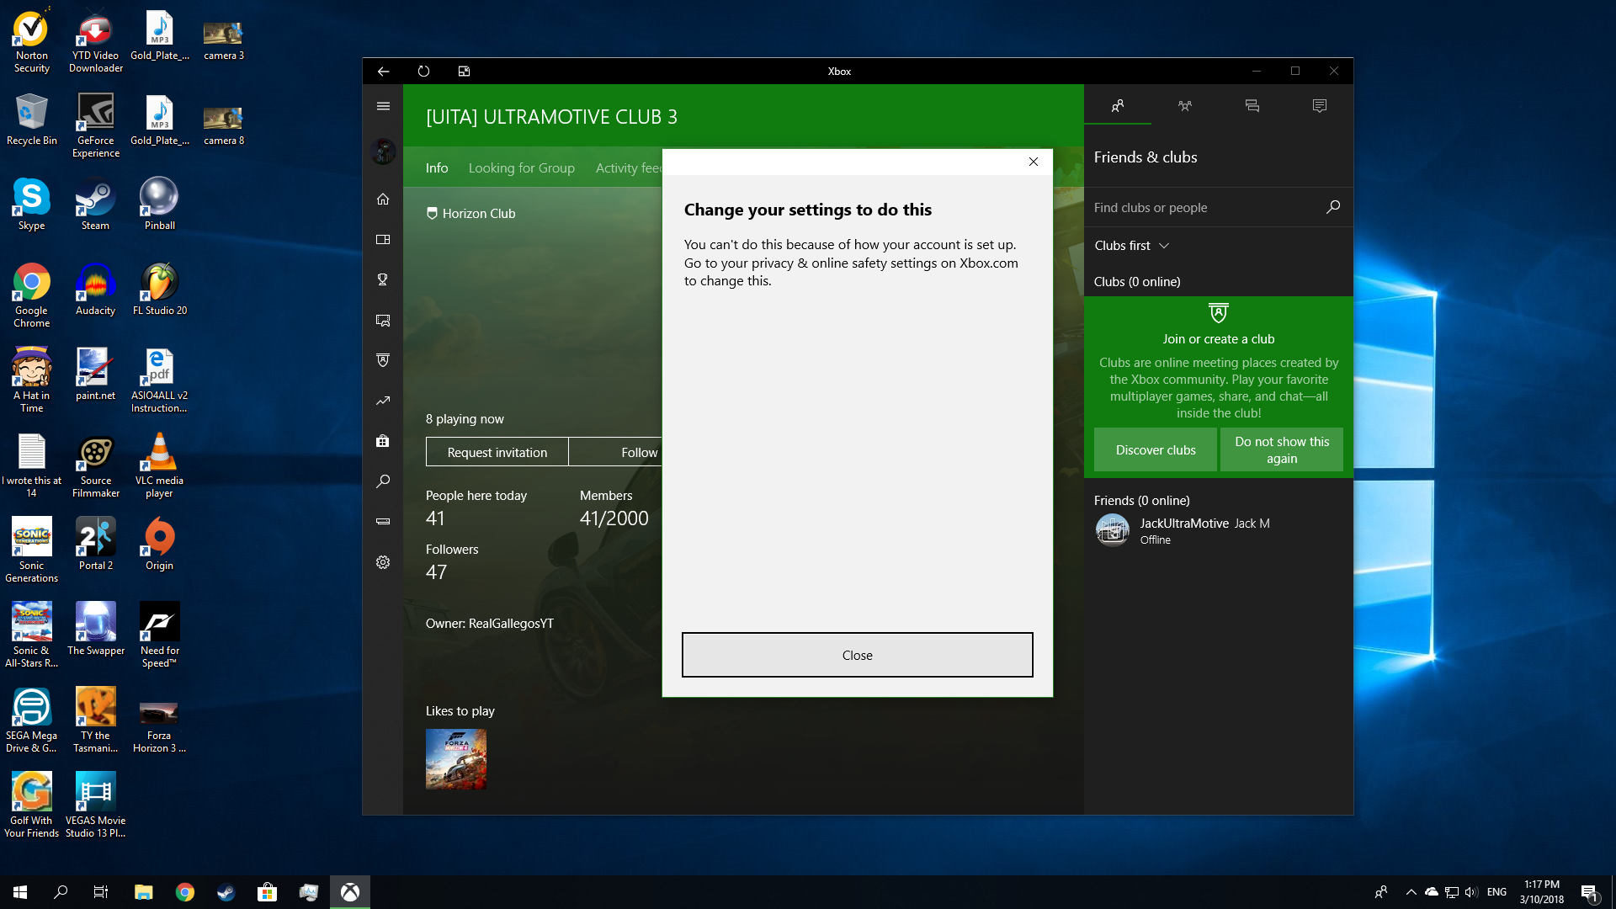Image resolution: width=1616 pixels, height=909 pixels.
Task: Click the volume icon in system tray
Action: click(x=1471, y=892)
